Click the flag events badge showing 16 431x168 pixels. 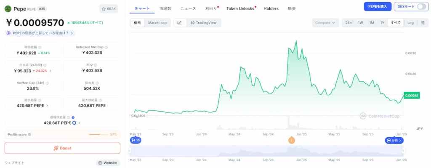[136, 140]
